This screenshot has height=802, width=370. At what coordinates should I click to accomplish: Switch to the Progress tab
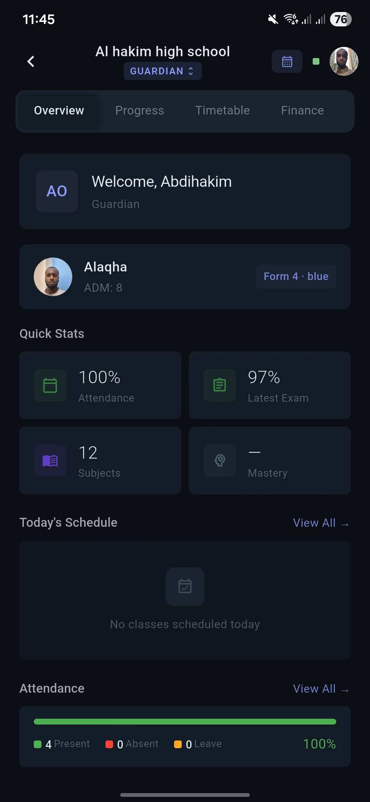coord(139,110)
